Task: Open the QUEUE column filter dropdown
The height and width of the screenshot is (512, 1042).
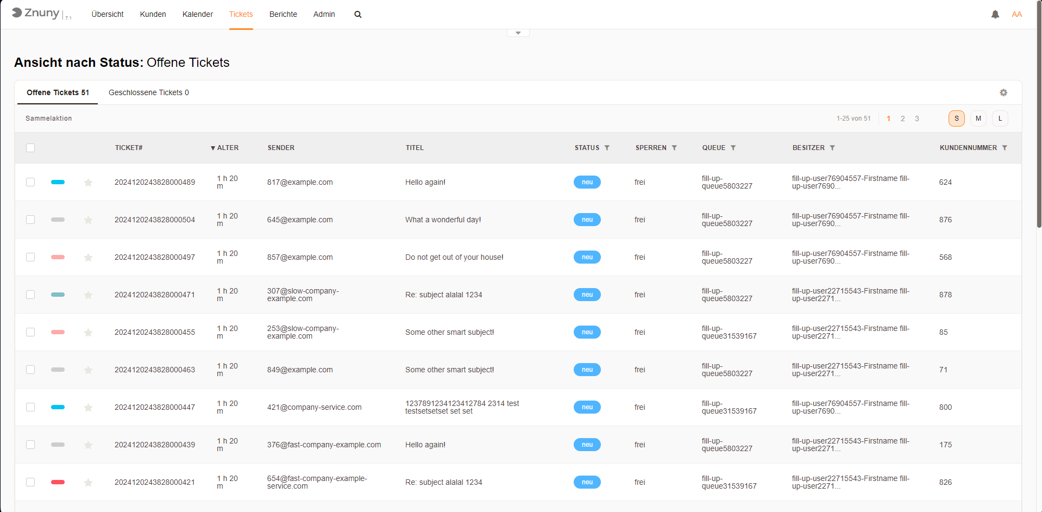Action: pyautogui.click(x=733, y=148)
